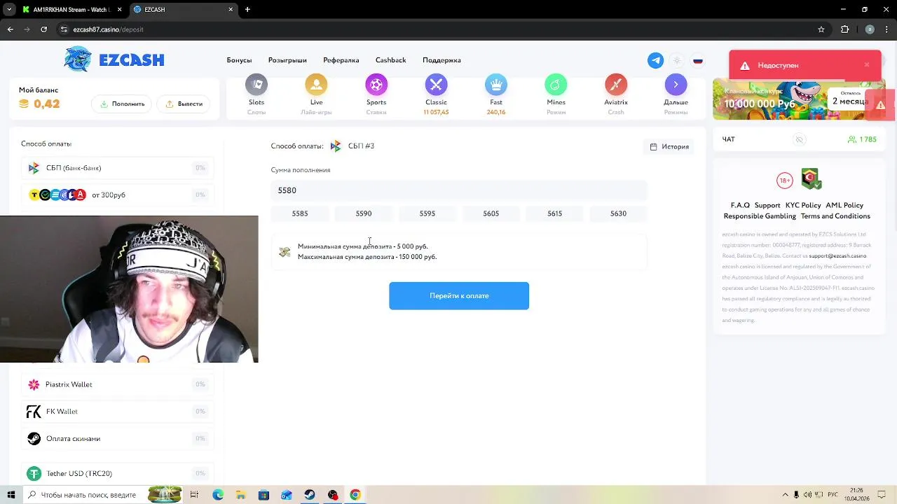Viewport: 897px width, 504px height.
Task: Open the KYC Policy link
Action: click(803, 205)
